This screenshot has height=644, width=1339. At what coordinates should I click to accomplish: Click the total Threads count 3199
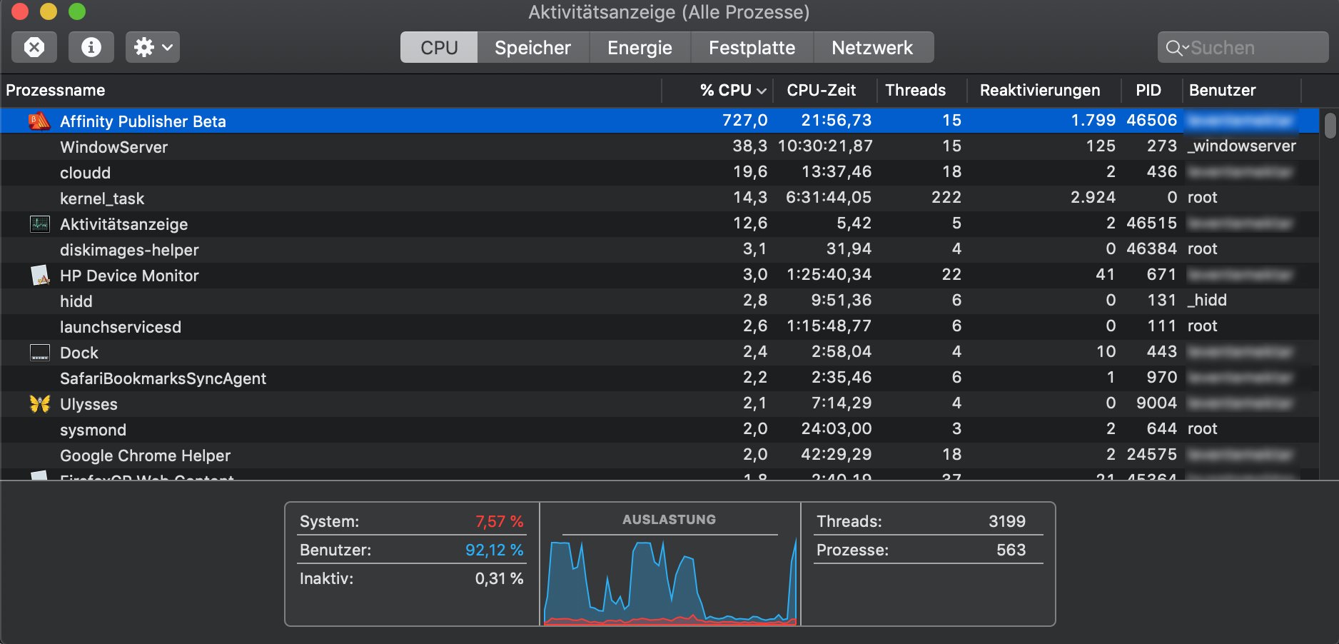coord(1007,522)
